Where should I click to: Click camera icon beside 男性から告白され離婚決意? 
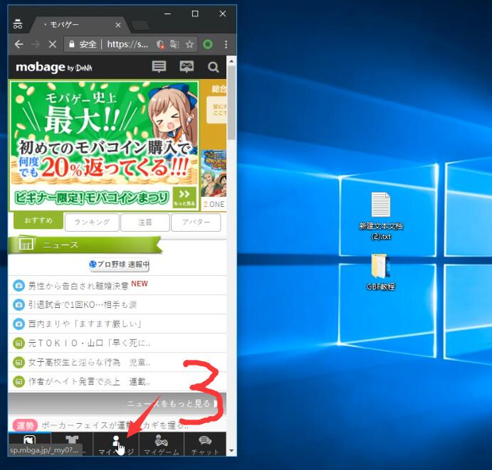coord(19,286)
